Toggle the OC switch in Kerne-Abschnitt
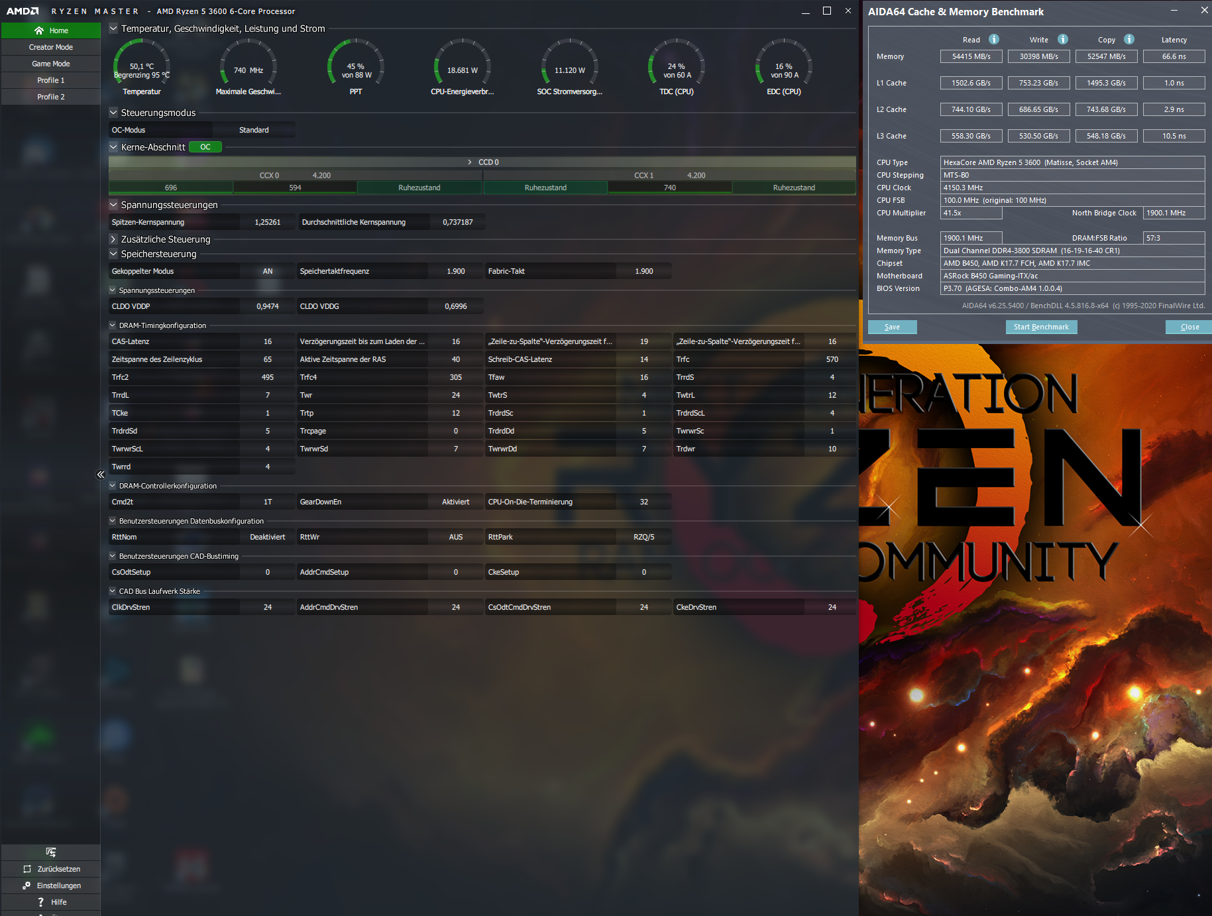 pyautogui.click(x=205, y=147)
